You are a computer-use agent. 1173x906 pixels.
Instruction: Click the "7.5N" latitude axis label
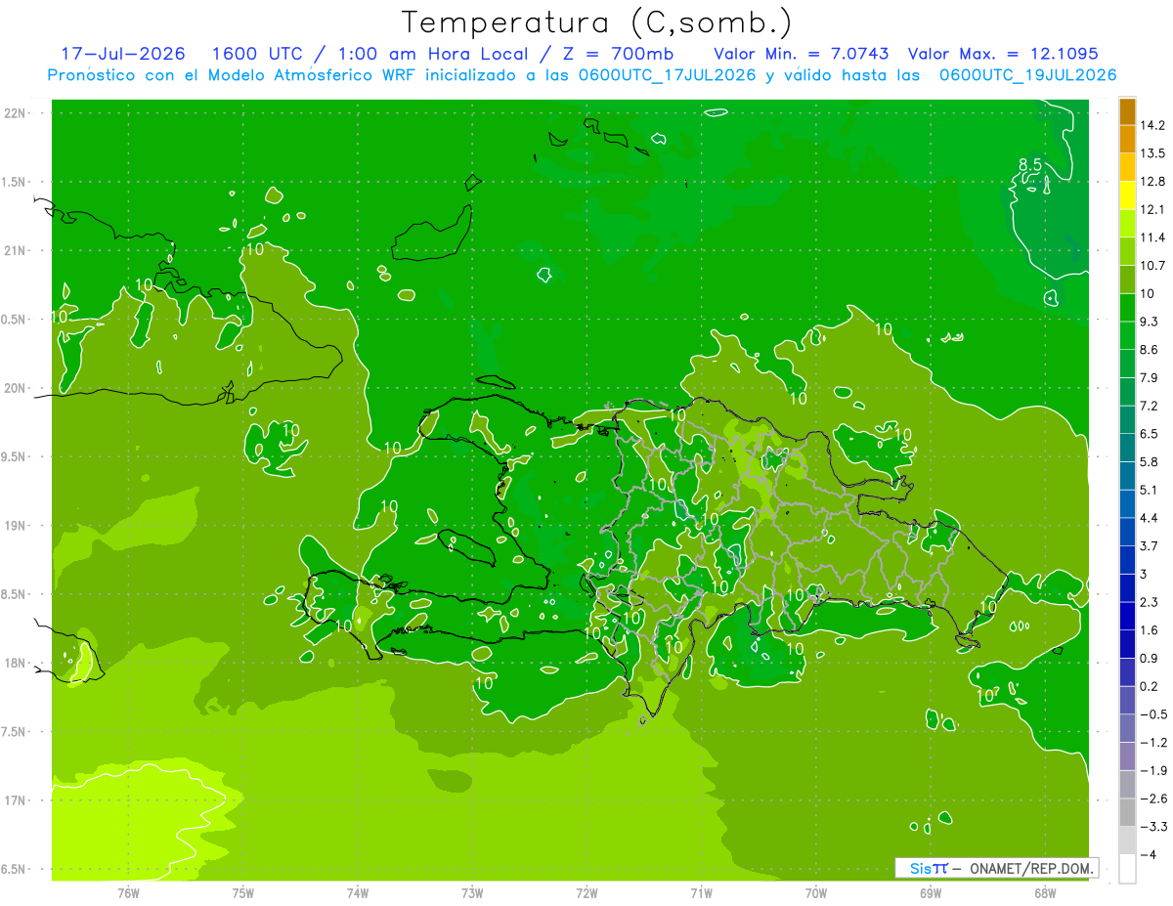click(16, 732)
